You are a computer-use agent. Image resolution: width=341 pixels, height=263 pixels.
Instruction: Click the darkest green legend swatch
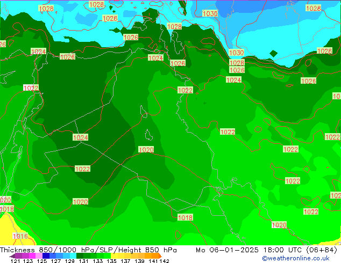[80, 255]
